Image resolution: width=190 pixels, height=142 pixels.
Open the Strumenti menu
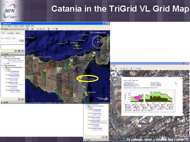pos(22,26)
